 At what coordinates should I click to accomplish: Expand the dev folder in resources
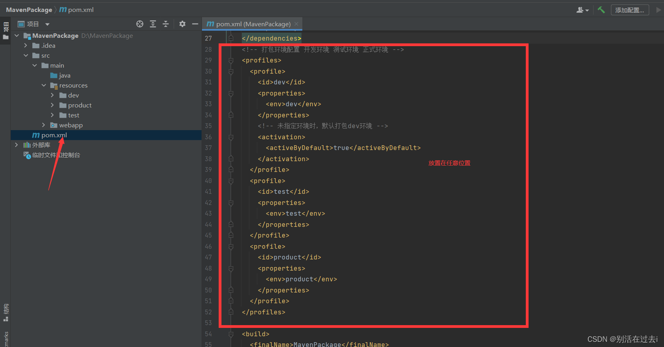(52, 96)
